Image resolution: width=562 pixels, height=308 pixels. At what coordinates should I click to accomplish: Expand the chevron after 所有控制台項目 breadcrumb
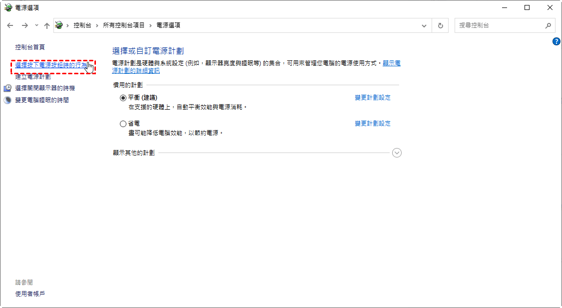pyautogui.click(x=150, y=25)
